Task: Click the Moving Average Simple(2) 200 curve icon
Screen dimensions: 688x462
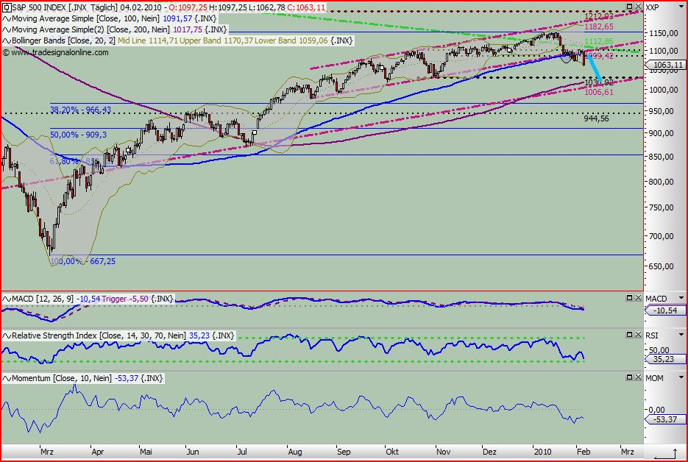Action: [6, 30]
